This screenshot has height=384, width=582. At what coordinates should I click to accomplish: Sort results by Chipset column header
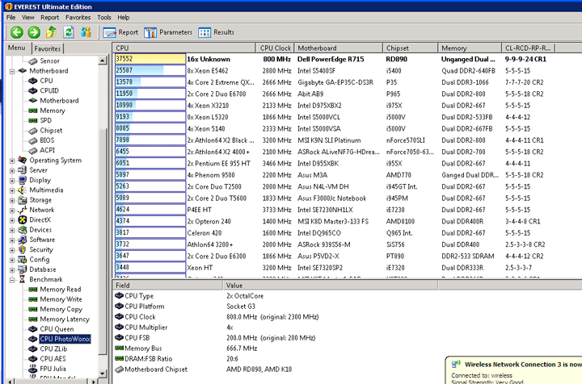[410, 48]
